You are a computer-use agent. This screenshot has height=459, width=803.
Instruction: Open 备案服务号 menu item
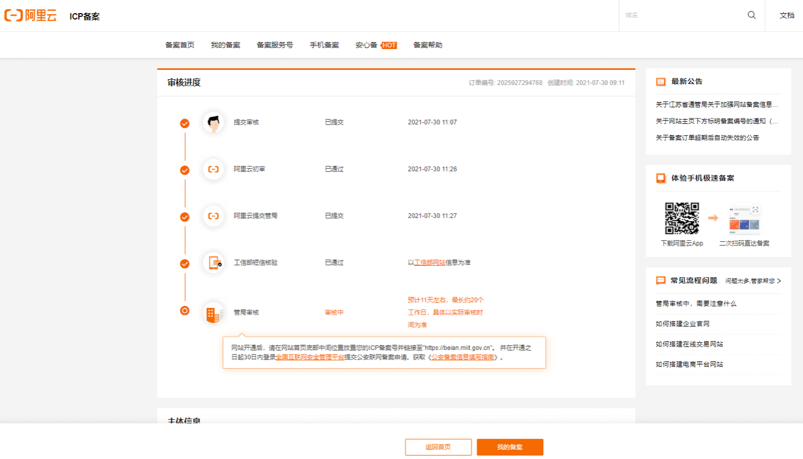pos(275,45)
